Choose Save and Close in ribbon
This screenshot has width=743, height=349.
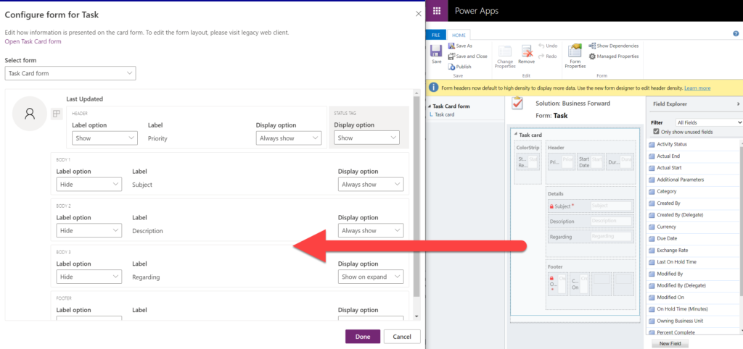[x=467, y=56]
